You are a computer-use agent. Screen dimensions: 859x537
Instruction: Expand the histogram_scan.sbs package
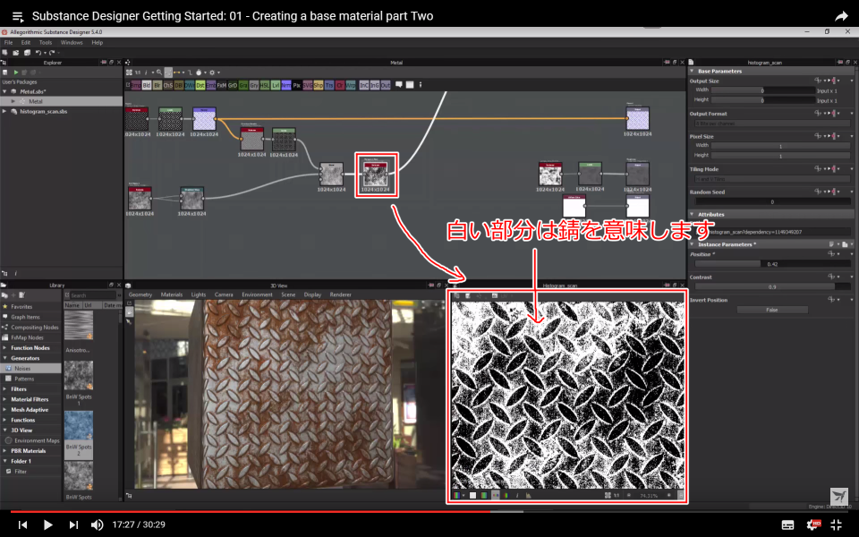(5, 111)
